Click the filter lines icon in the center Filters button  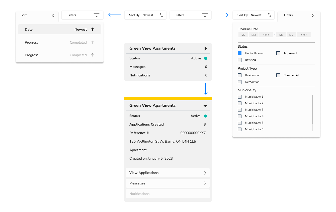[205, 15]
